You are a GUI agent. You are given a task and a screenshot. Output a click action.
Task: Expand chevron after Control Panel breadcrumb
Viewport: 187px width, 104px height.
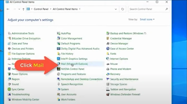[x=51, y=9]
